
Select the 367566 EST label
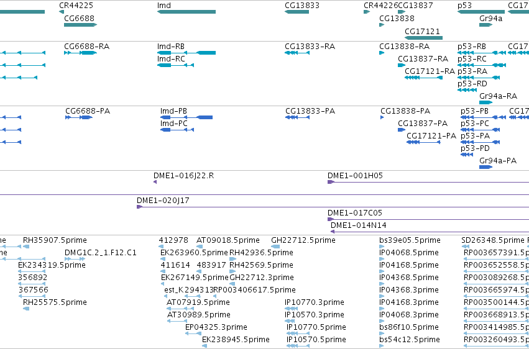click(x=33, y=291)
